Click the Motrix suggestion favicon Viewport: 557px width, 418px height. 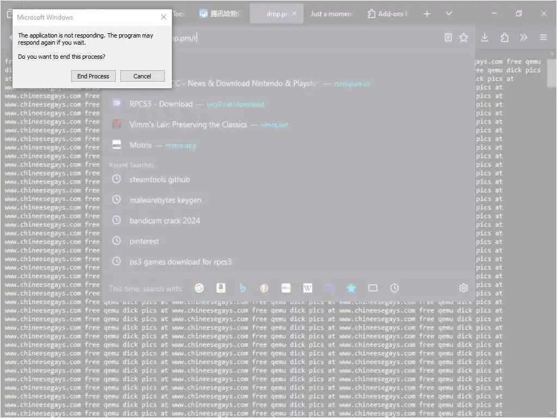pos(116,145)
